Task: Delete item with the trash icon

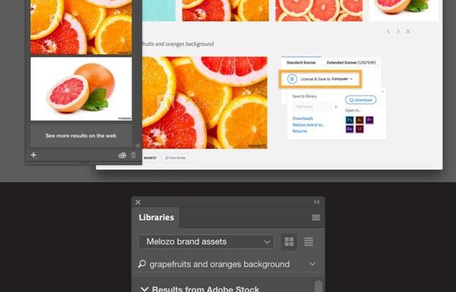Action: coord(134,155)
